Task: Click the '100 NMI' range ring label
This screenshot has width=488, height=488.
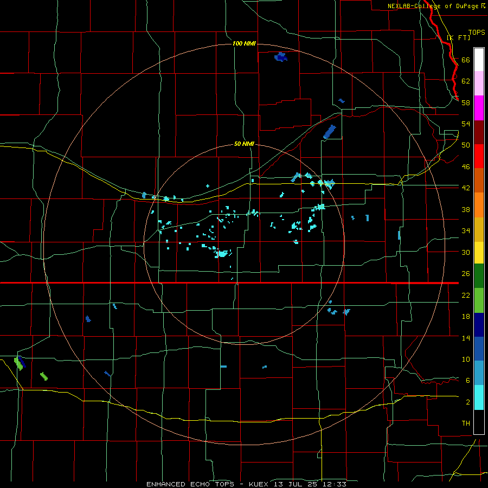Action: pyautogui.click(x=244, y=43)
